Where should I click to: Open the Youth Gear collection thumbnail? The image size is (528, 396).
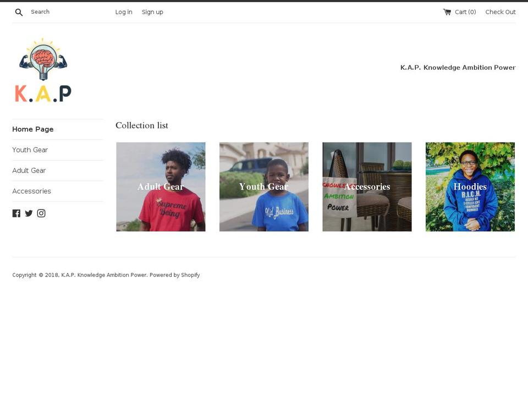tap(263, 186)
